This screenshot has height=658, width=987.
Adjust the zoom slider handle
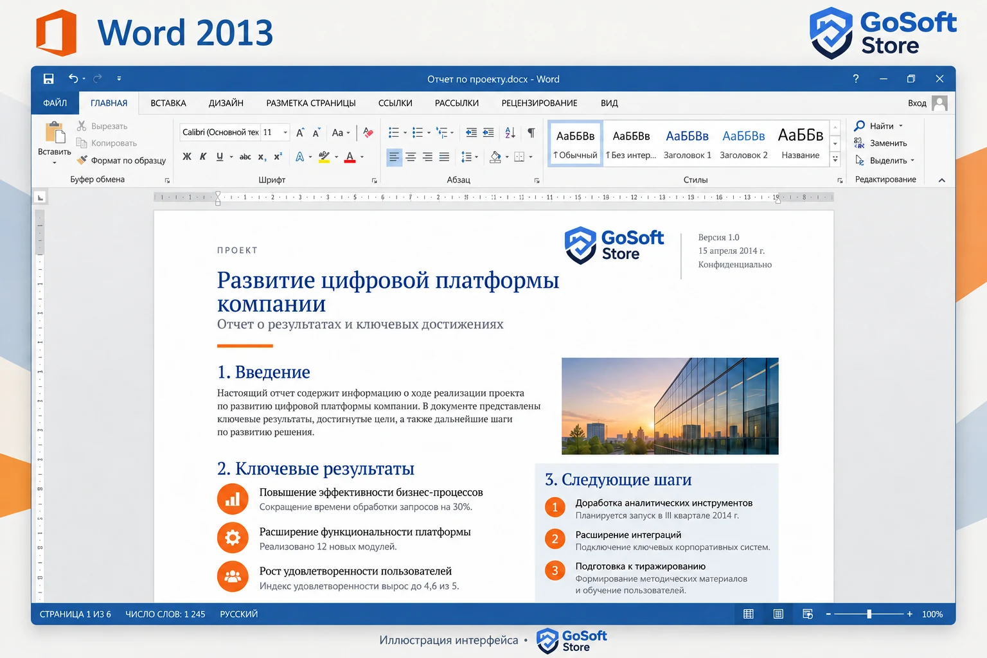tap(869, 614)
